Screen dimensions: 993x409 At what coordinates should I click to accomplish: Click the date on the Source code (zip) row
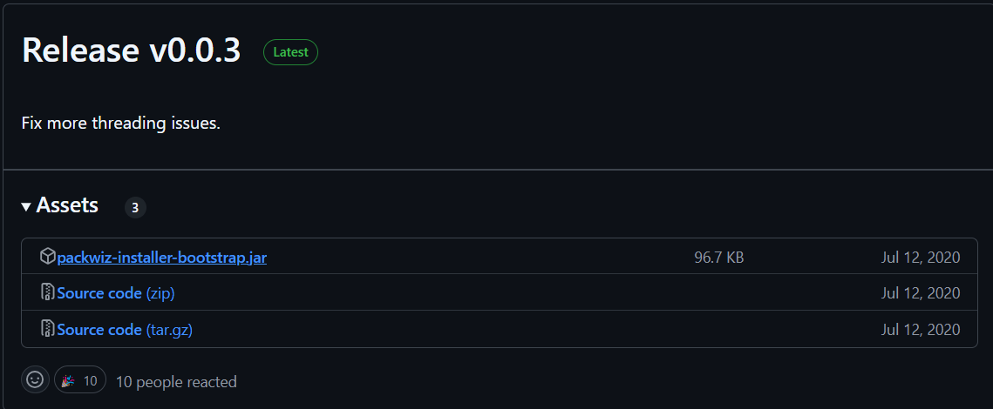pos(921,293)
